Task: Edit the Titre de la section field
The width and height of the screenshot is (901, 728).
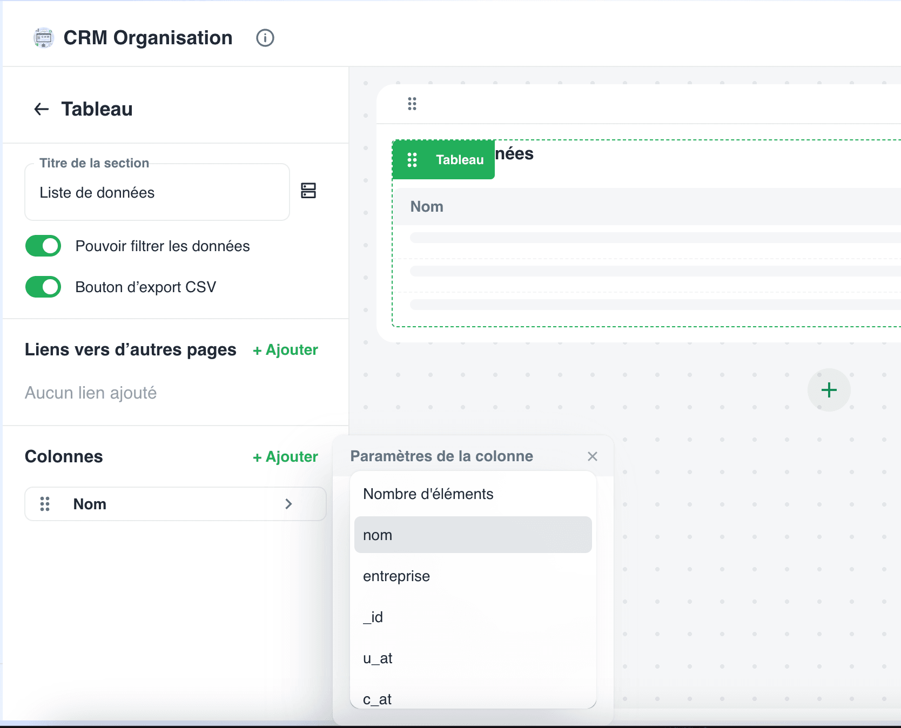Action: point(157,193)
